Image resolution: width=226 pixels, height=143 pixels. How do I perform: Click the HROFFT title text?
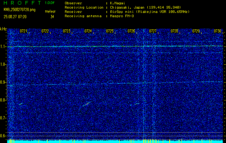[x=22, y=3]
